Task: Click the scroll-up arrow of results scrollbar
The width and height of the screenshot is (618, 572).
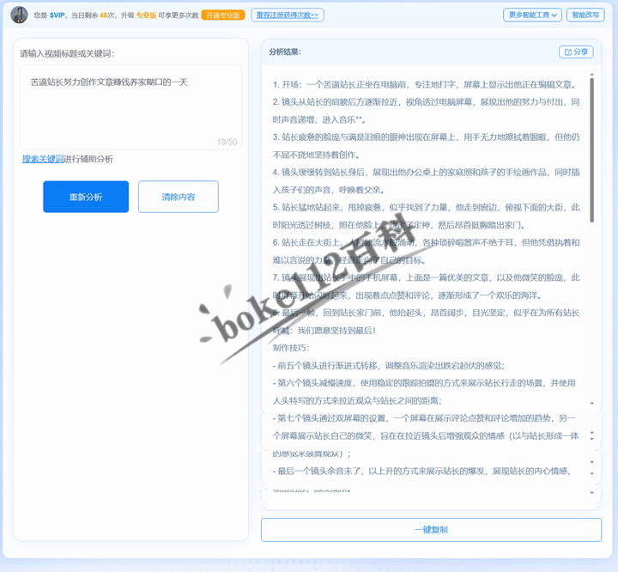Action: tap(591, 75)
